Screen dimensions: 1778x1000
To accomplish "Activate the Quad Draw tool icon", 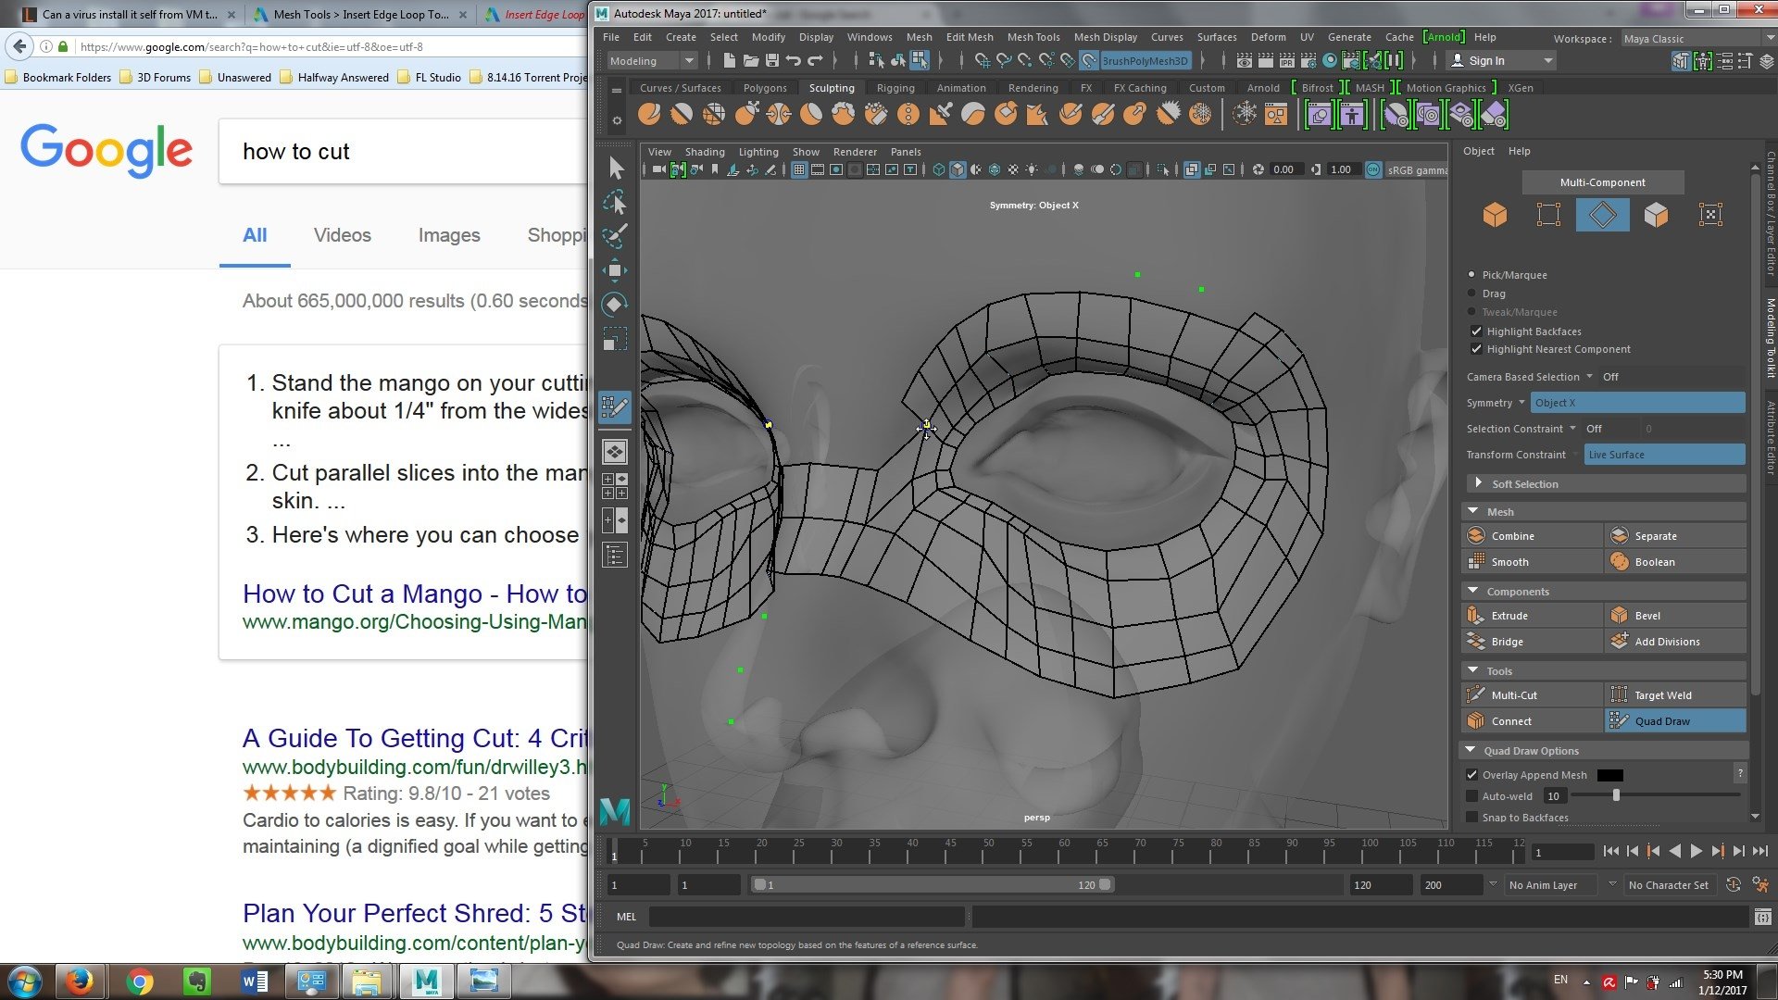I will click(x=1619, y=720).
